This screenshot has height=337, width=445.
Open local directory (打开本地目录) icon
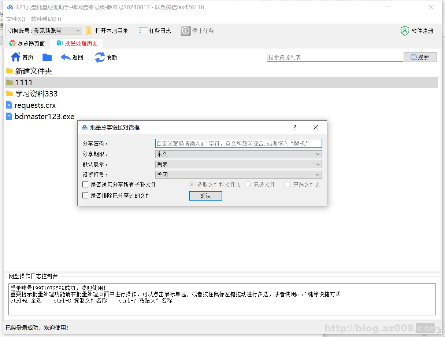tap(89, 31)
